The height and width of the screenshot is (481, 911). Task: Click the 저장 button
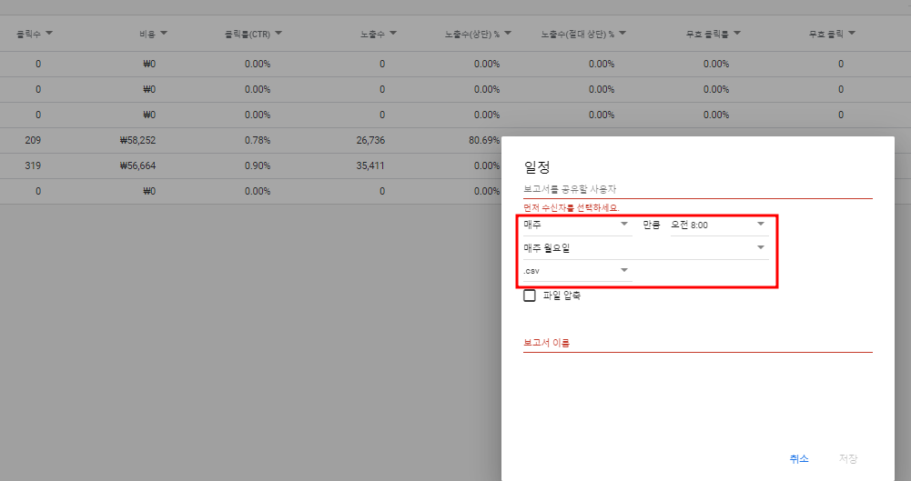click(848, 458)
